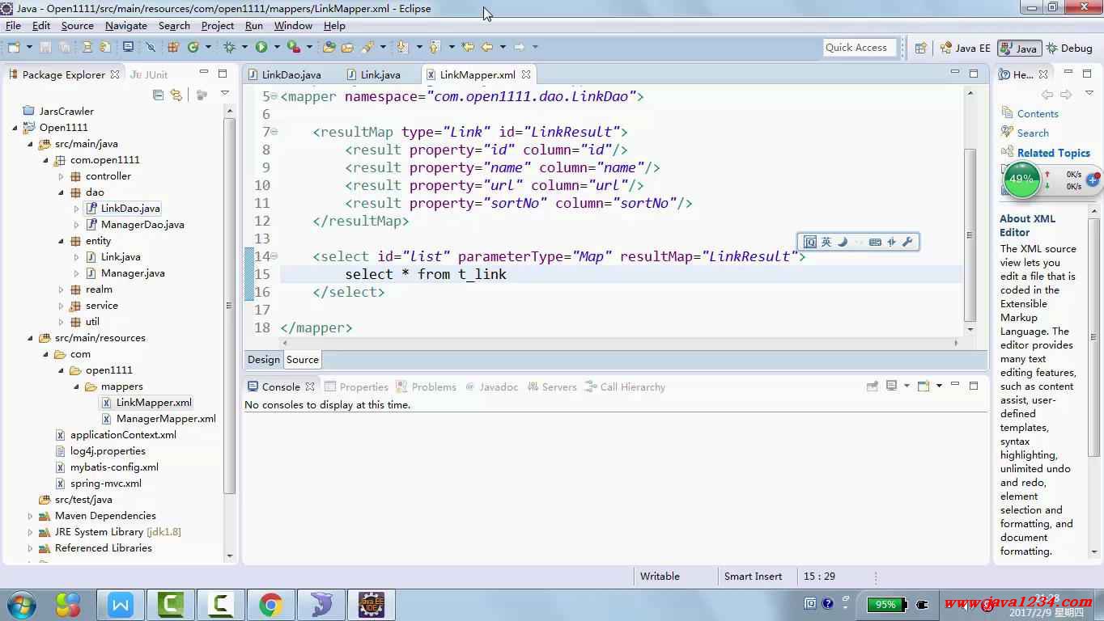Image resolution: width=1104 pixels, height=621 pixels.
Task: Click the Quick Access field
Action: [860, 48]
